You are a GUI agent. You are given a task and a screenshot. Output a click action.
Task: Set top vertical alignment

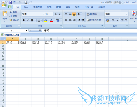click(x=66, y=14)
